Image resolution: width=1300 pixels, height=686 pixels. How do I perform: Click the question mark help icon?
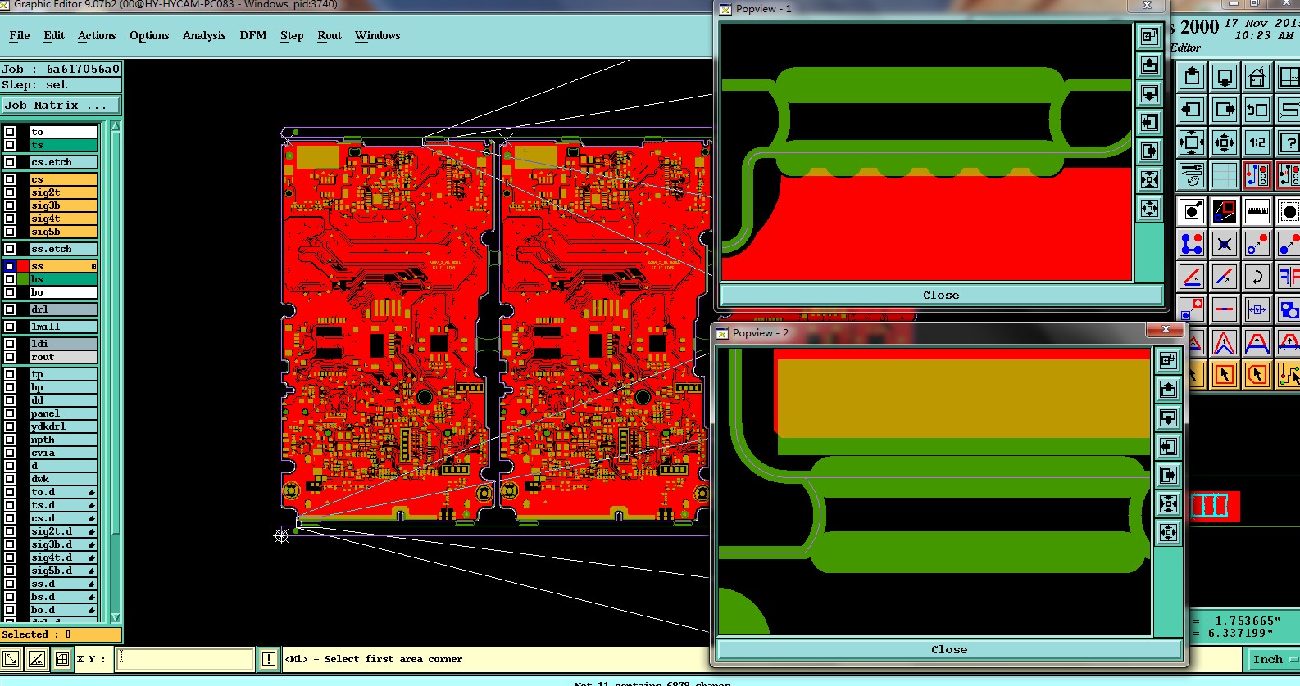coord(1289,142)
